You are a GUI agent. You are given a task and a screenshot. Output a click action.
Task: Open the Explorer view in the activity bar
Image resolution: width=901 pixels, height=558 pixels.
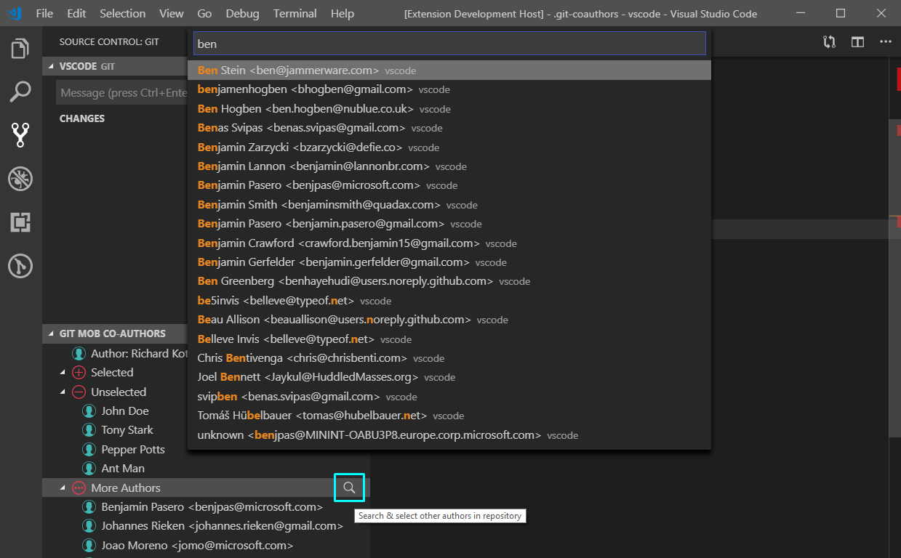[x=20, y=47]
